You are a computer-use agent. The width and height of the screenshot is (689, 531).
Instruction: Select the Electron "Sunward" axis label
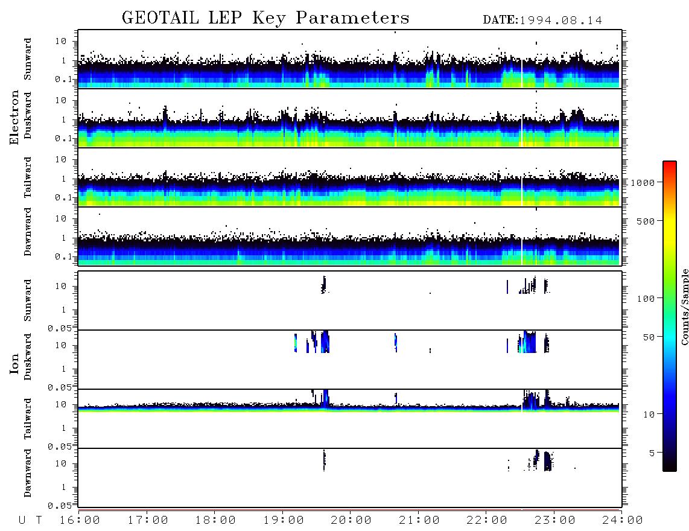(x=28, y=59)
